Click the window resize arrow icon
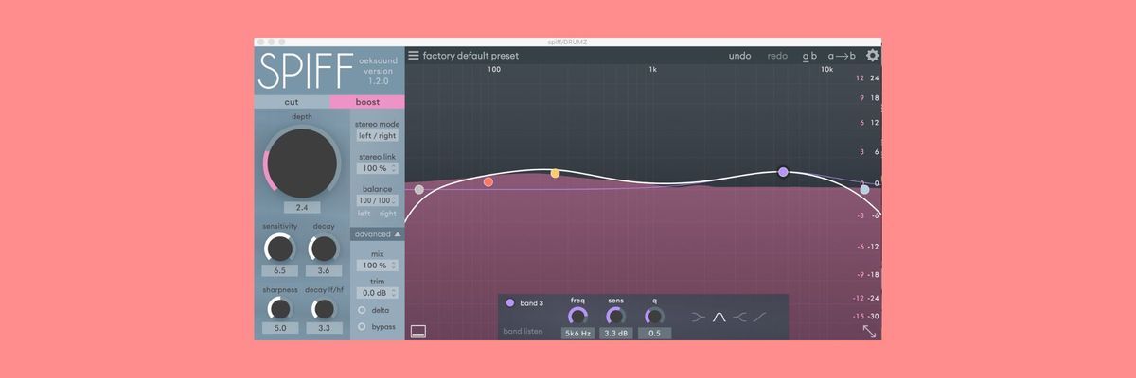1136x378 pixels. tap(869, 331)
